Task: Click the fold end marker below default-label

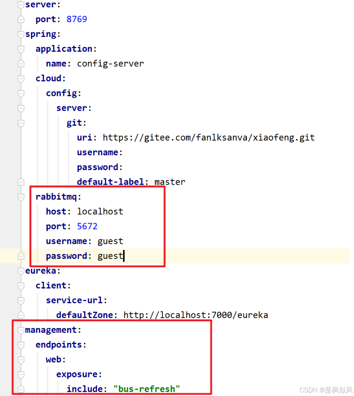Action: pos(21,182)
